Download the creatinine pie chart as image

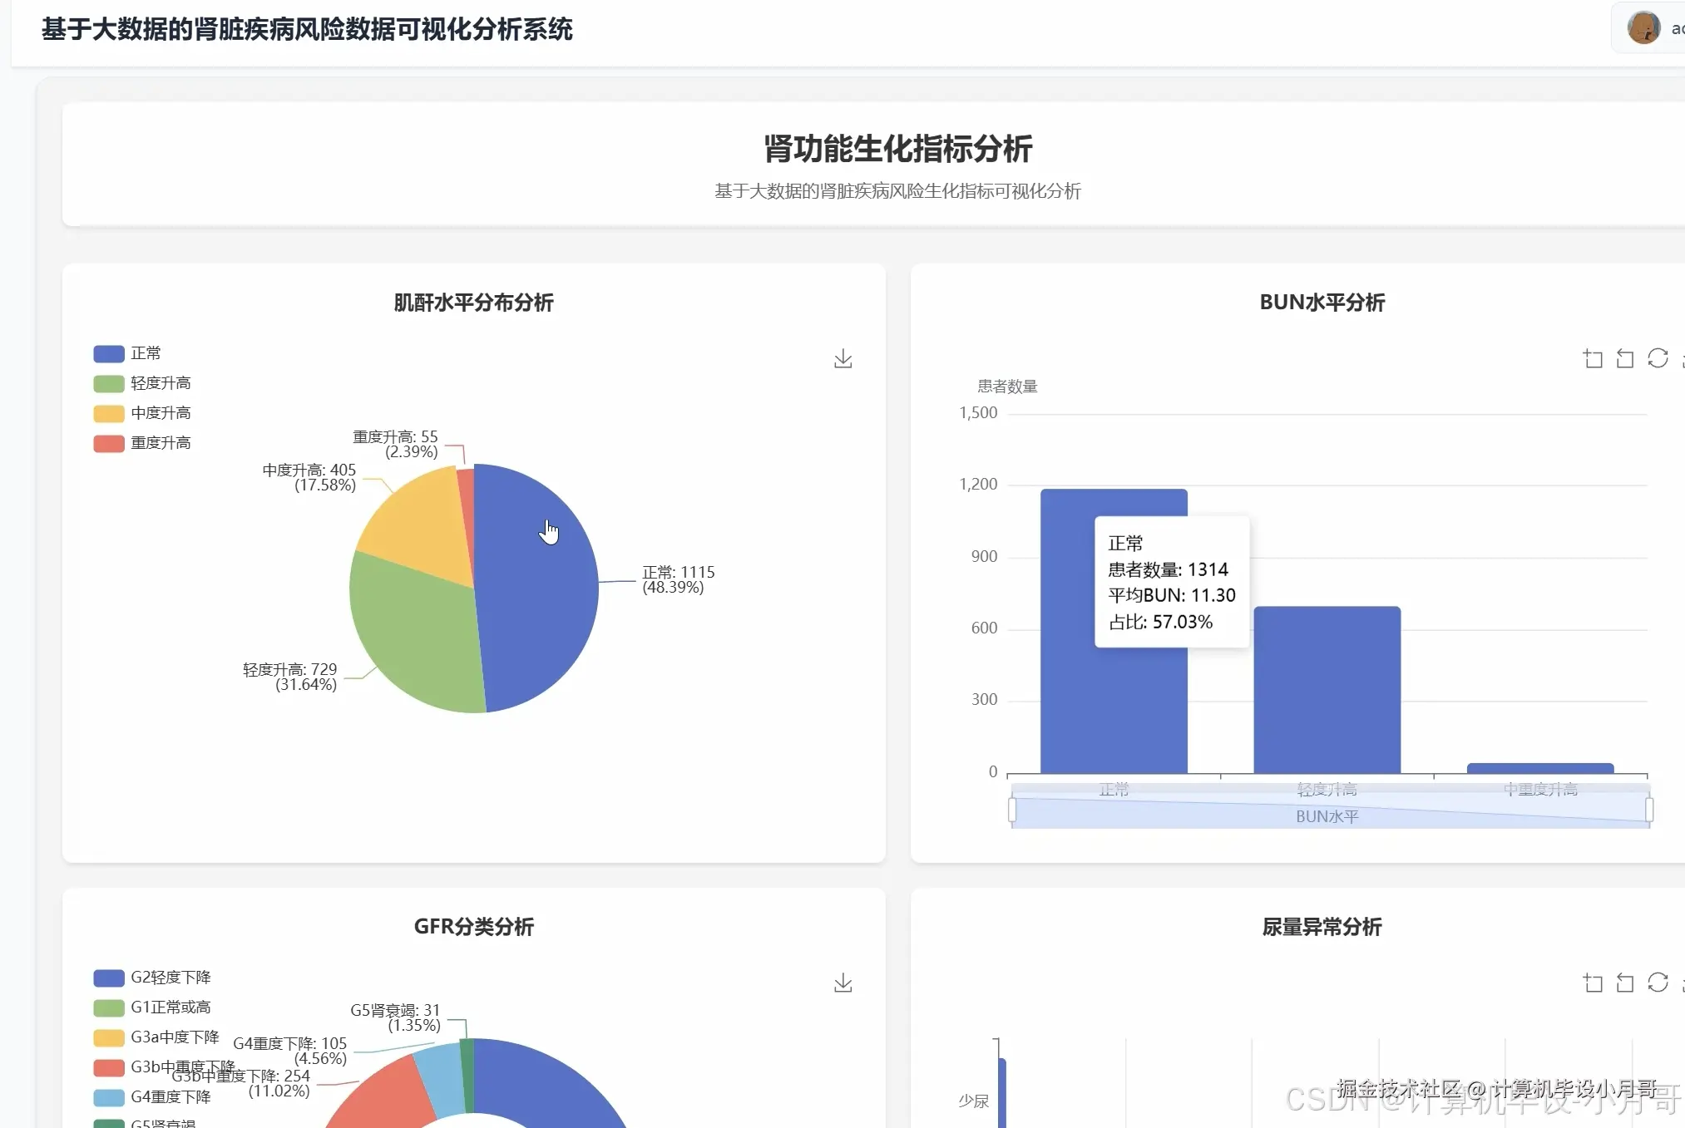(x=842, y=358)
